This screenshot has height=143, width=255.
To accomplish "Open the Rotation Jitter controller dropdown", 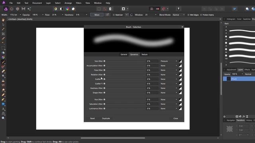I will [169, 75].
